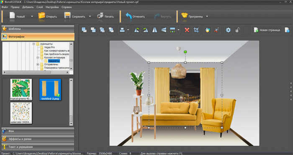
Task: Select the Vegas Pro folder
Action: tap(49, 47)
